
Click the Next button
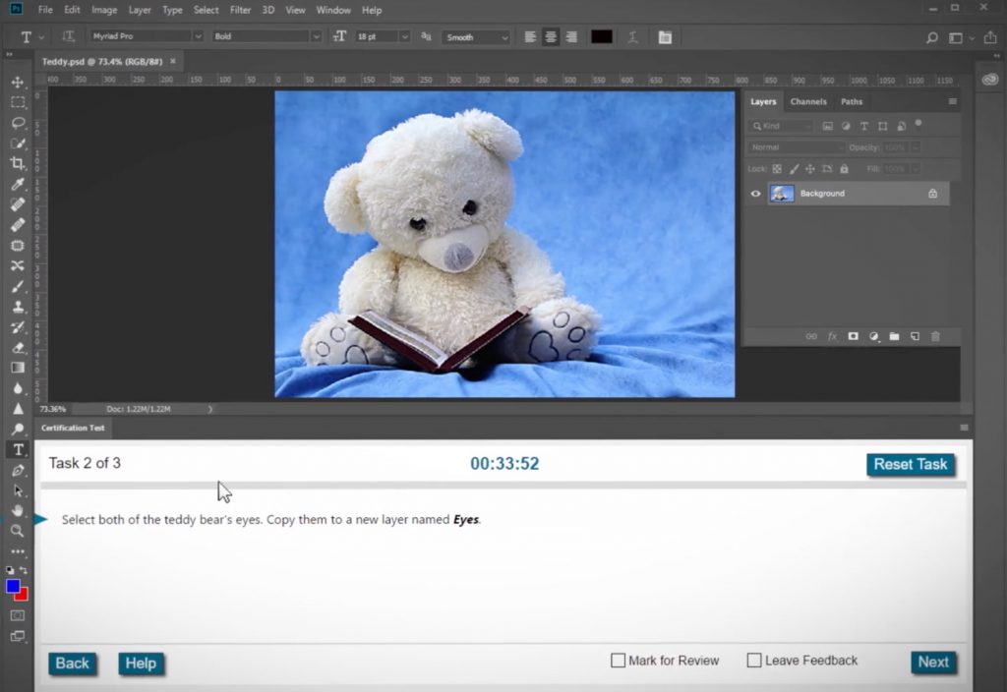pos(932,663)
